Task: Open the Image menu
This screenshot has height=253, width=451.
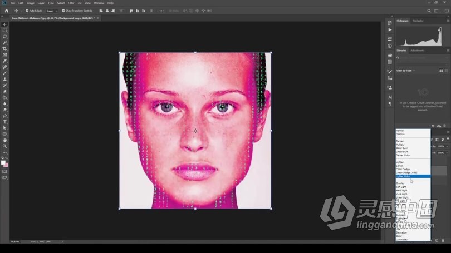Action: 31,3
